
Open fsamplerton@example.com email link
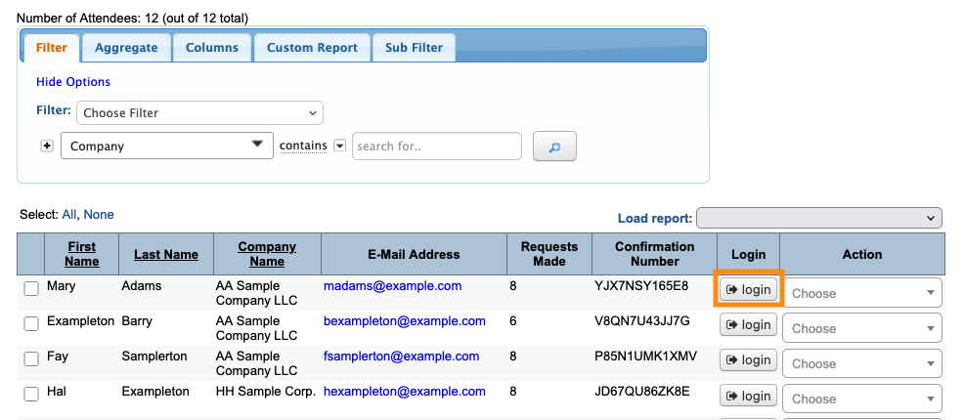[x=401, y=357]
